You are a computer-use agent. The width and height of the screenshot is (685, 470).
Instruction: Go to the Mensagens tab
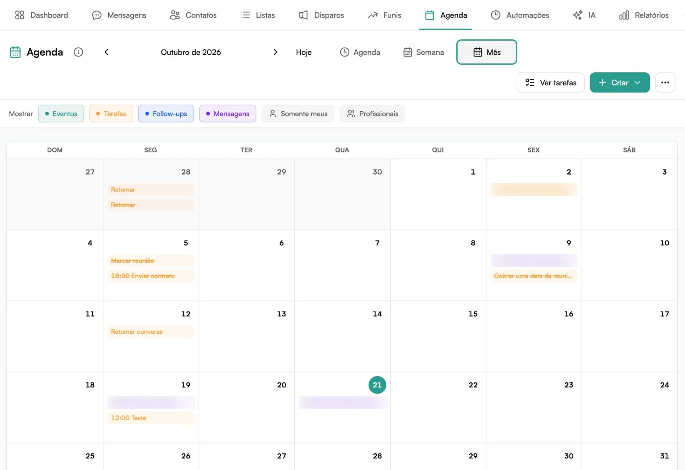[119, 15]
